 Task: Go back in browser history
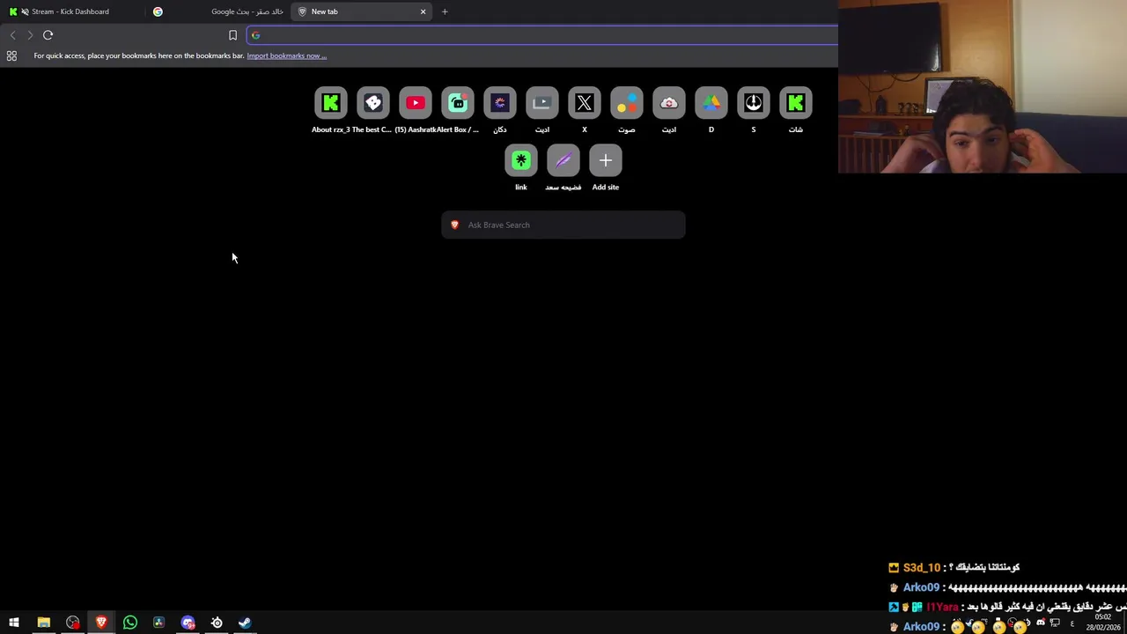pos(12,35)
